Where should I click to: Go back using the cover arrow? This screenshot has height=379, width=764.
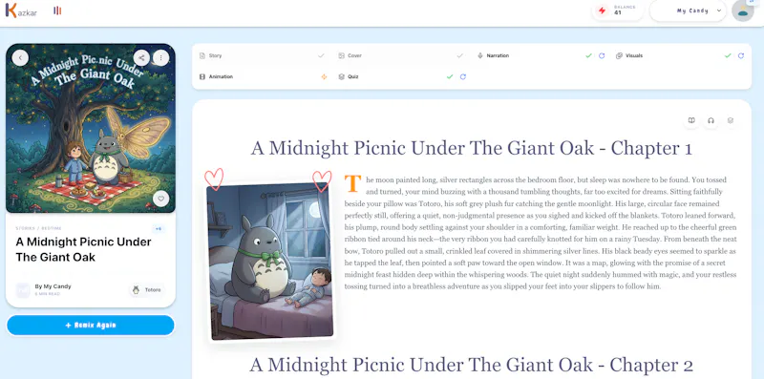20,57
